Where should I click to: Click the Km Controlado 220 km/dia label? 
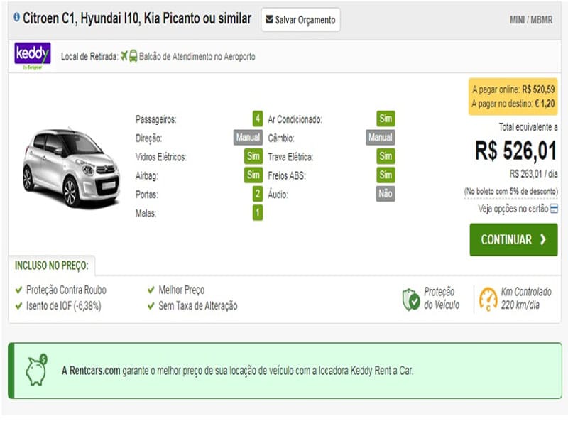526,298
